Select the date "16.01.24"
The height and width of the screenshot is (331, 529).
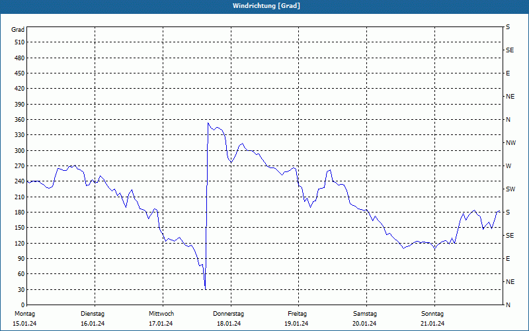pyautogui.click(x=93, y=324)
